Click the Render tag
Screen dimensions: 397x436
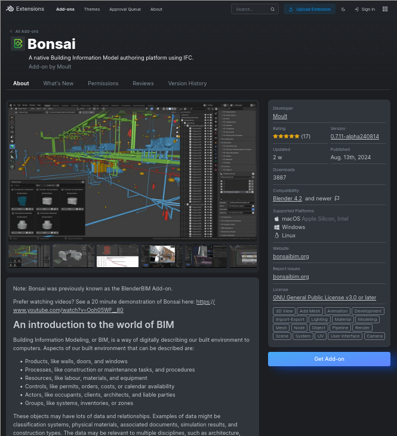coord(362,328)
